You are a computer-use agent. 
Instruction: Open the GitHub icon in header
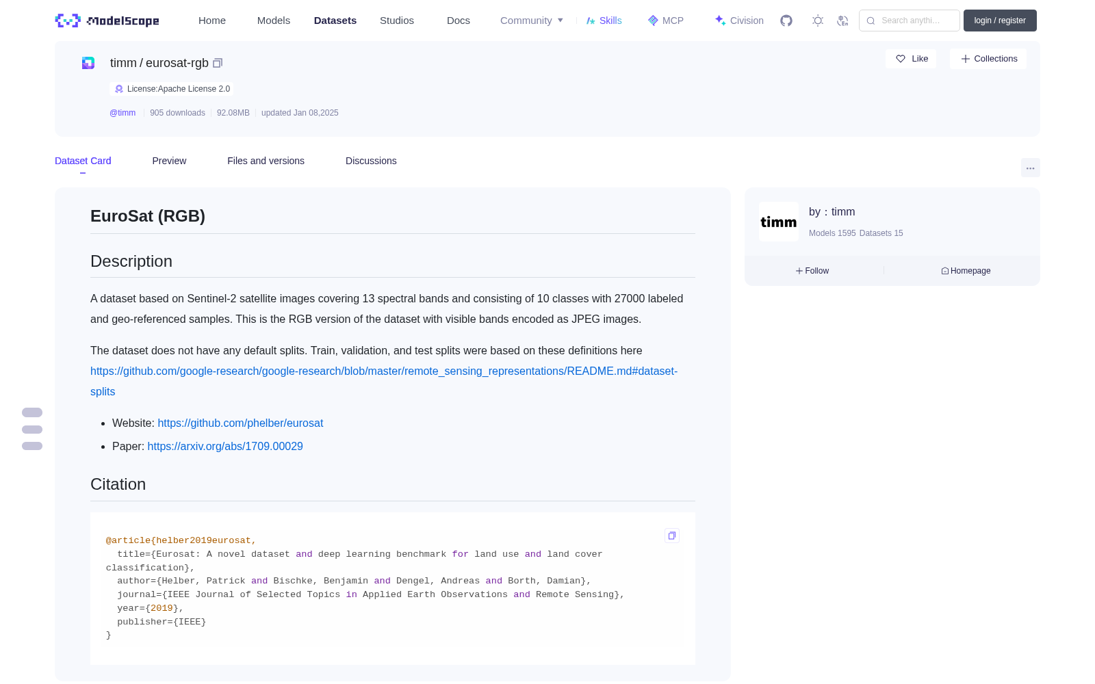pos(786,21)
